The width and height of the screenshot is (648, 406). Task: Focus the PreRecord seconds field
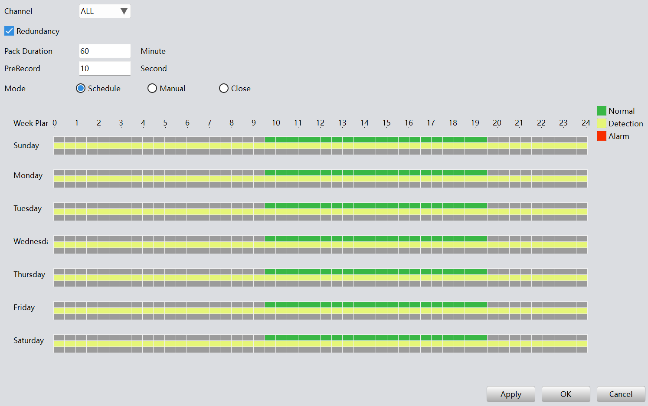pos(105,69)
